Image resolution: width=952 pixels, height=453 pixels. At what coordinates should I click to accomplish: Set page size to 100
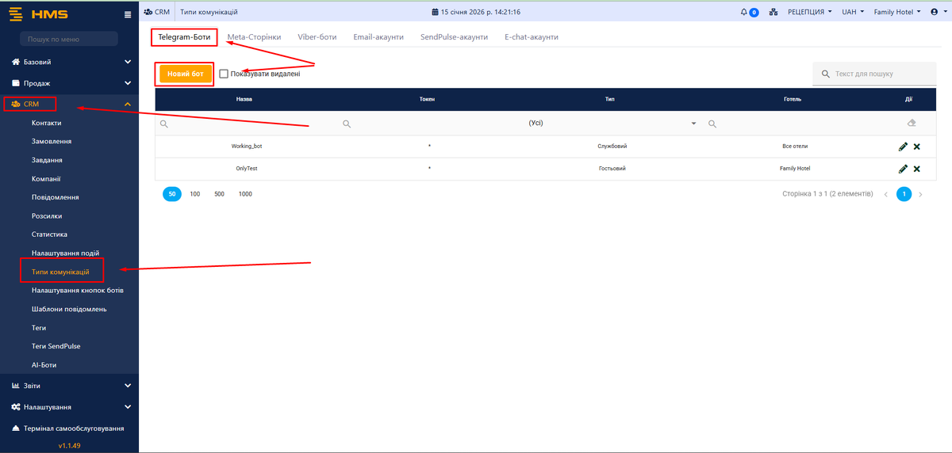coord(195,194)
